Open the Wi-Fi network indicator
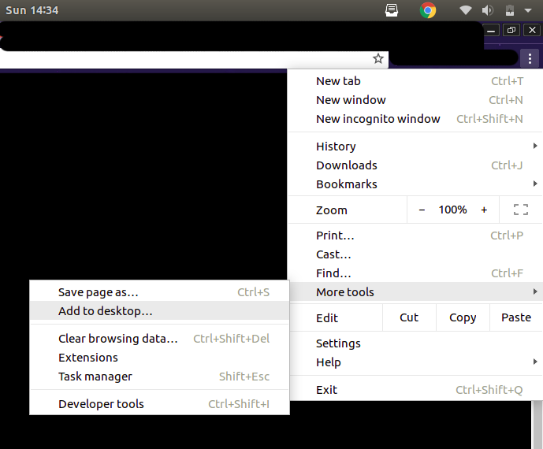This screenshot has width=543, height=449. 466,10
